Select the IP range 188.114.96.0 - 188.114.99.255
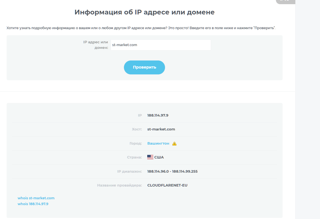The height and width of the screenshot is (219, 320). tap(172, 172)
